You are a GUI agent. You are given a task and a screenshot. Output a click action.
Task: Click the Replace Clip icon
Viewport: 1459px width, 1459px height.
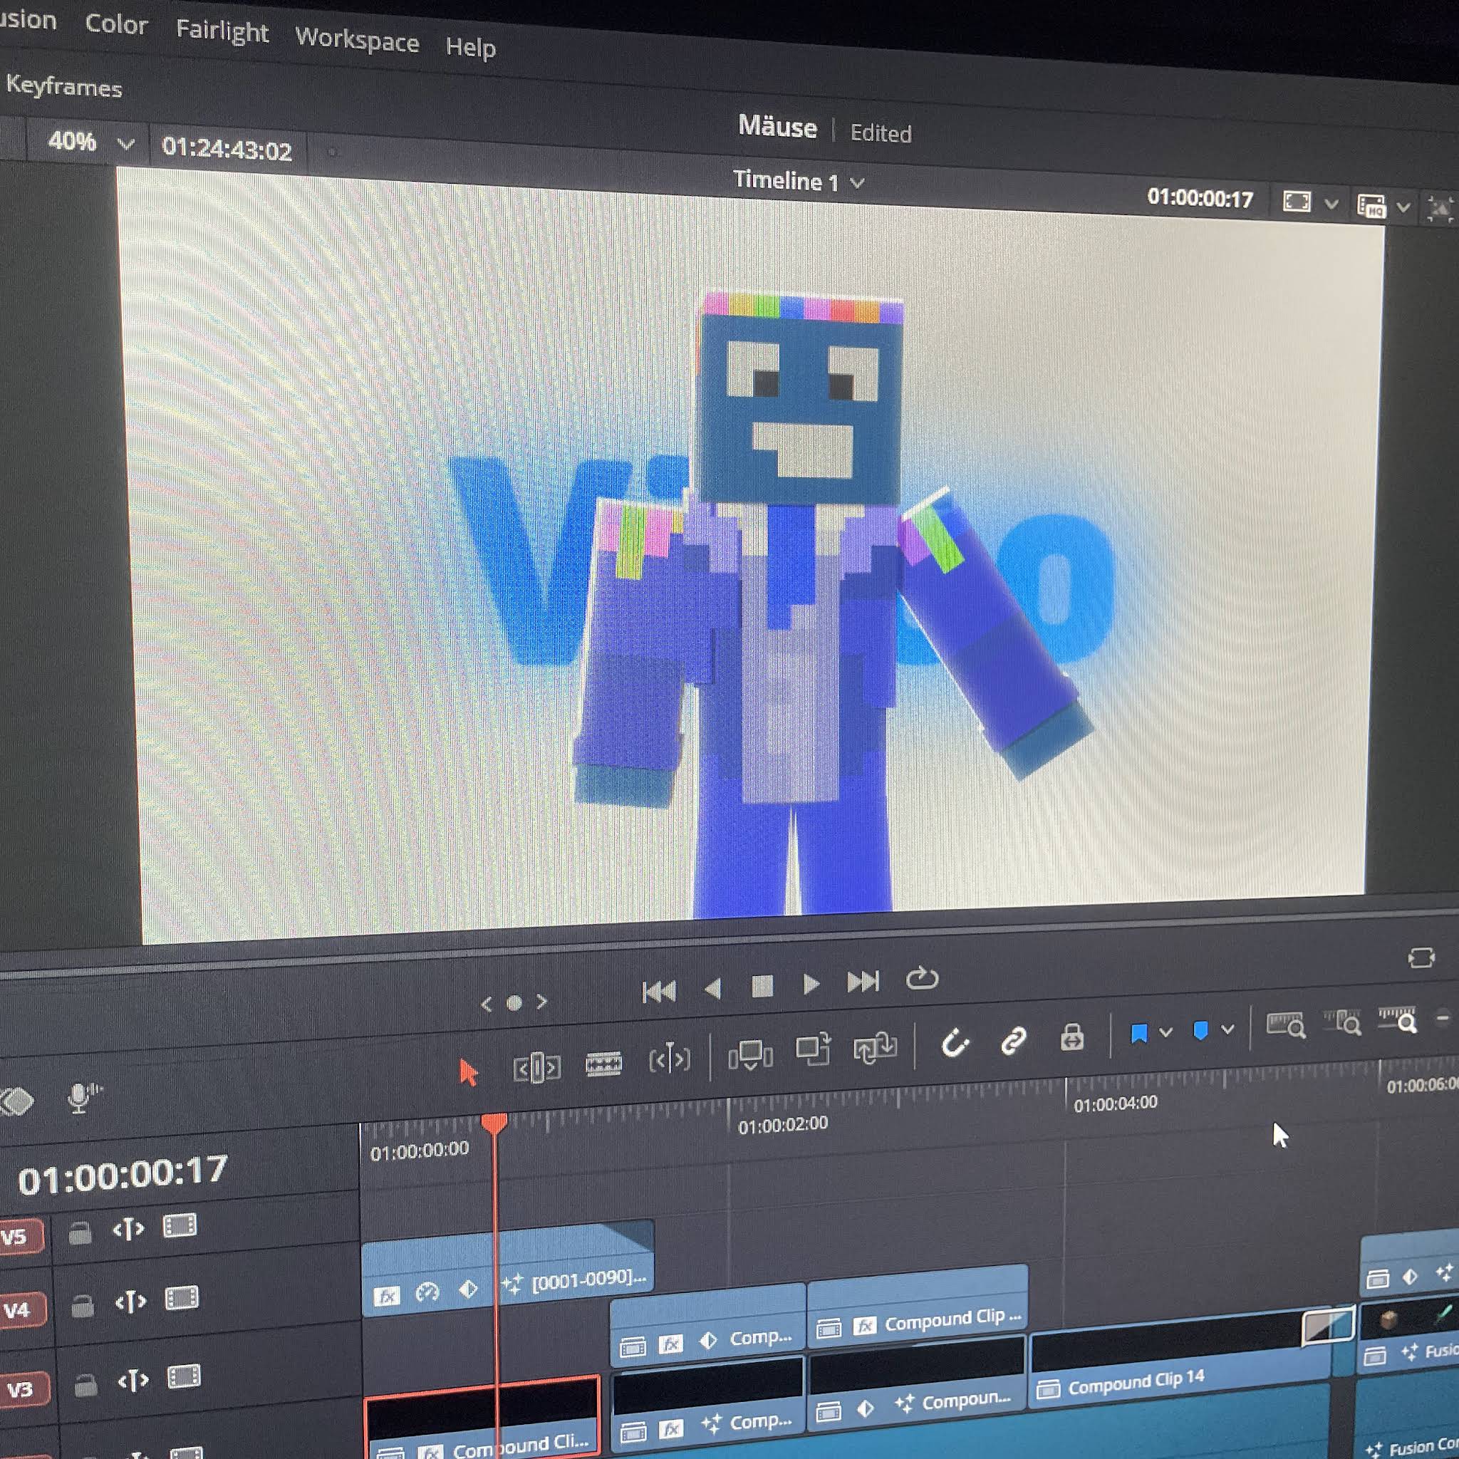click(876, 1047)
